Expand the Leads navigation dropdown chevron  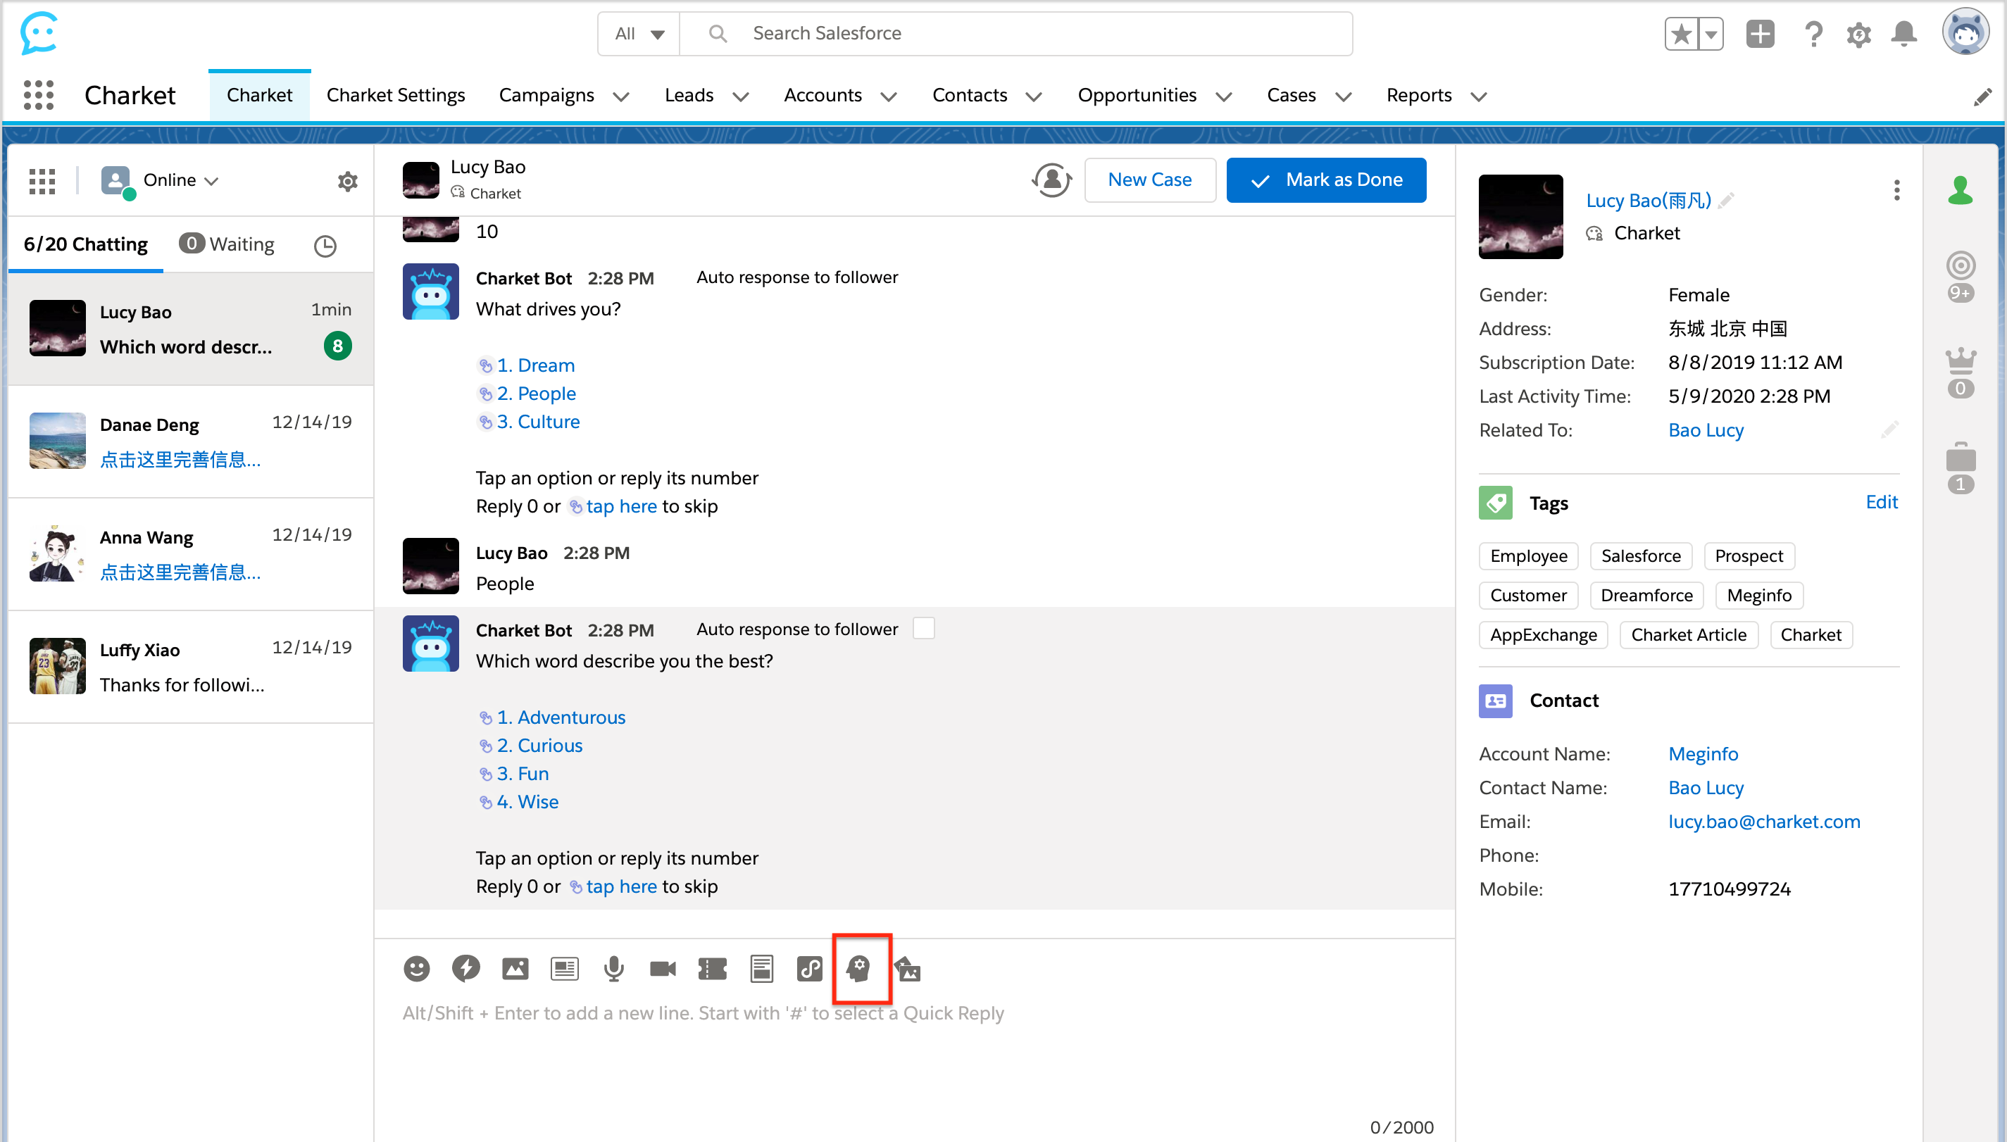pyautogui.click(x=740, y=96)
